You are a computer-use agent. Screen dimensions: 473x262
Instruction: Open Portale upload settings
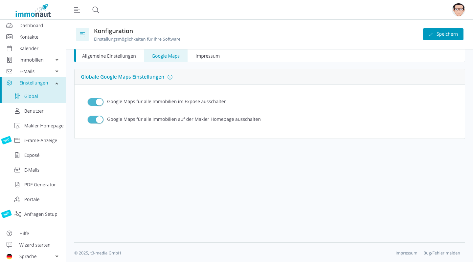click(x=32, y=199)
